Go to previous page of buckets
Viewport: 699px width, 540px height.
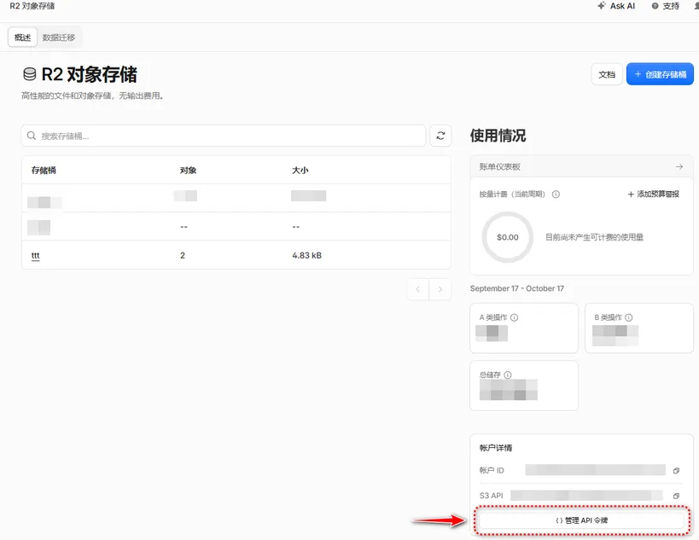(x=417, y=289)
